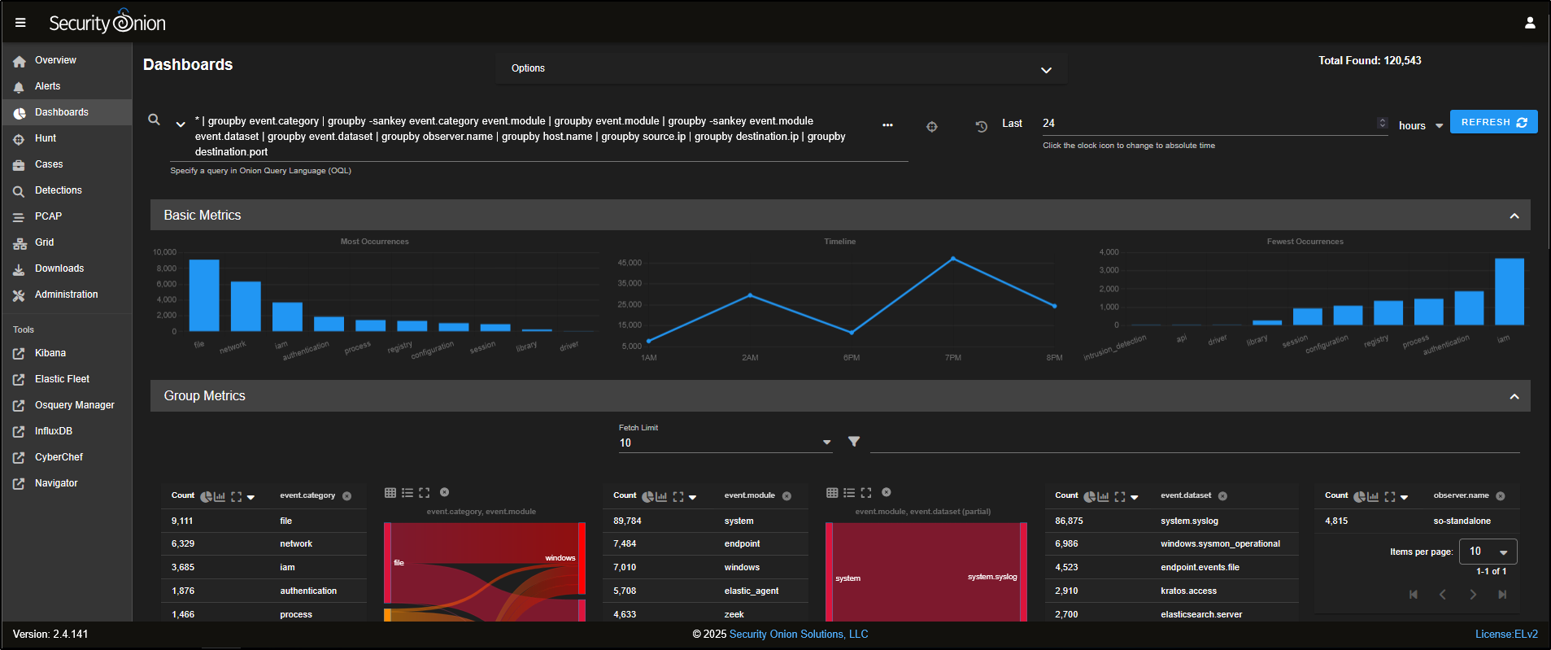Show bar chart for event.module table
This screenshot has width=1551, height=650.
click(x=661, y=496)
